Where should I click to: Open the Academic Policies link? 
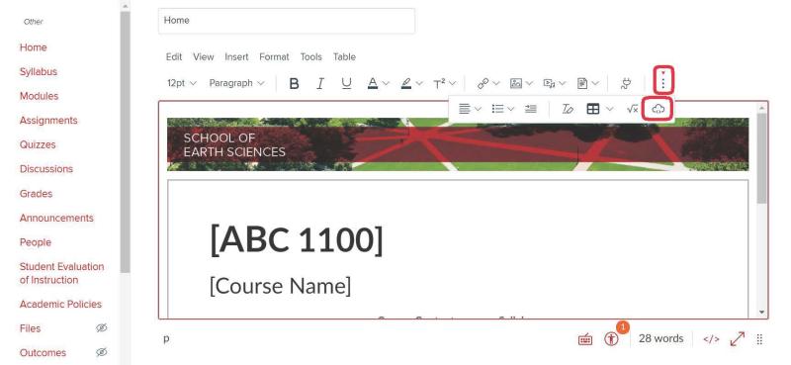(x=60, y=304)
